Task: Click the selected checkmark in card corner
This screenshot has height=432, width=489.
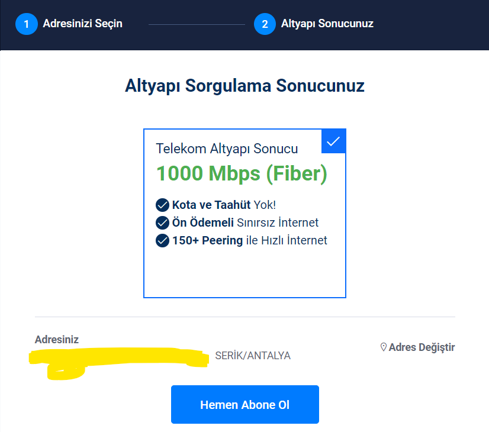Action: click(334, 141)
